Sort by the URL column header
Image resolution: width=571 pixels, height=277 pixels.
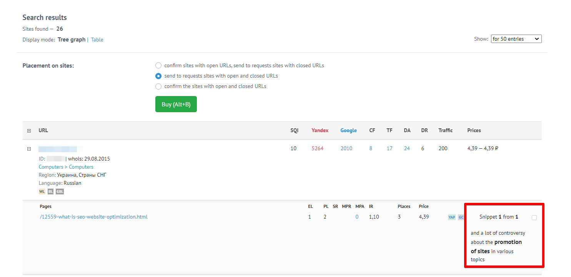point(43,130)
